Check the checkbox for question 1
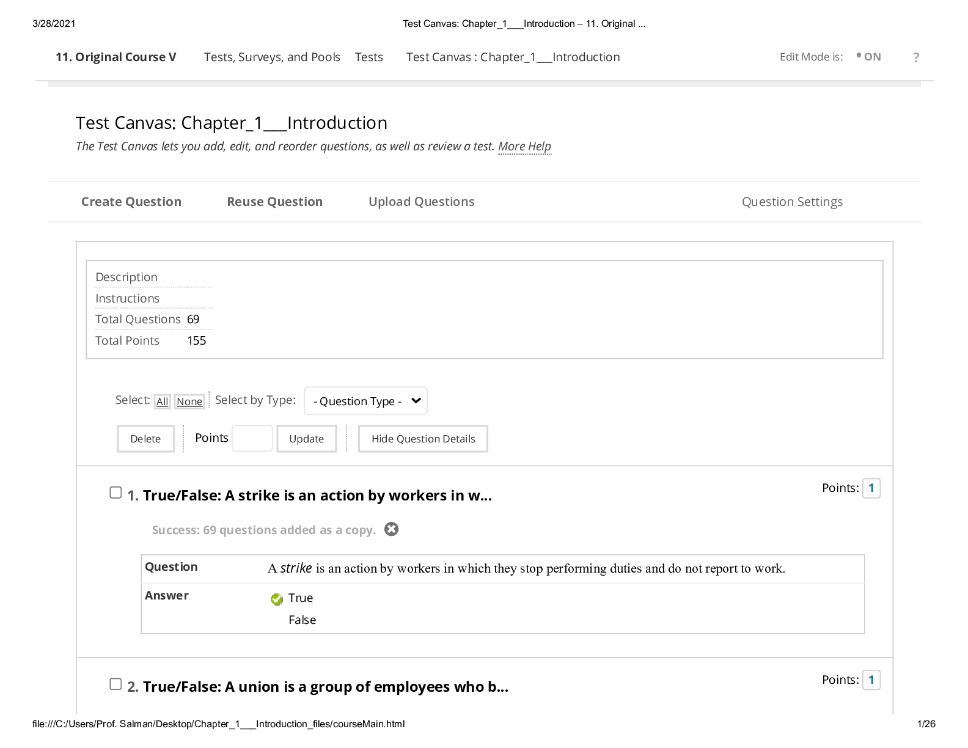The image size is (968, 748). pyautogui.click(x=116, y=493)
